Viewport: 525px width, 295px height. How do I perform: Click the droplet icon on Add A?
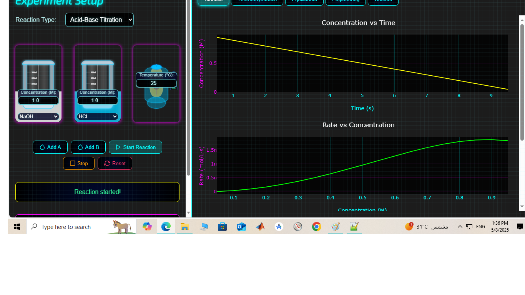pyautogui.click(x=42, y=147)
